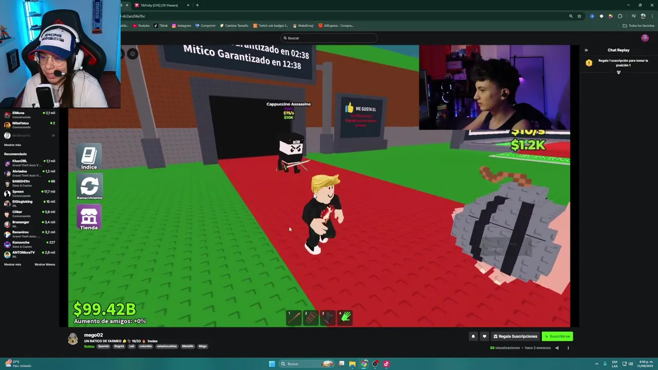
Task: Click the Medellín tag
Action: pos(188,346)
